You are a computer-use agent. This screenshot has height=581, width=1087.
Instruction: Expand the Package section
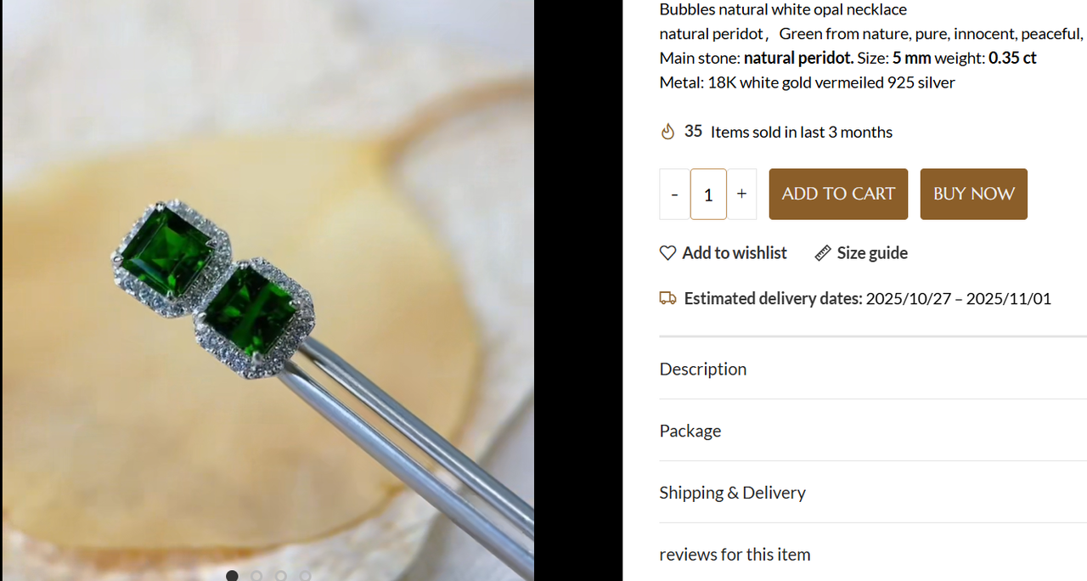click(690, 431)
